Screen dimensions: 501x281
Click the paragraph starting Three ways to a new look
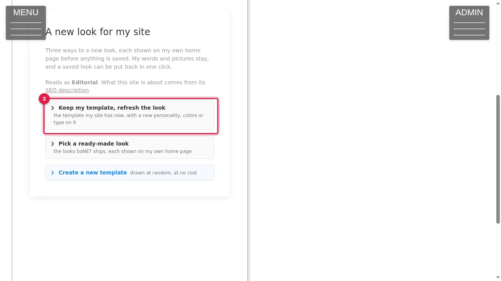tap(127, 59)
